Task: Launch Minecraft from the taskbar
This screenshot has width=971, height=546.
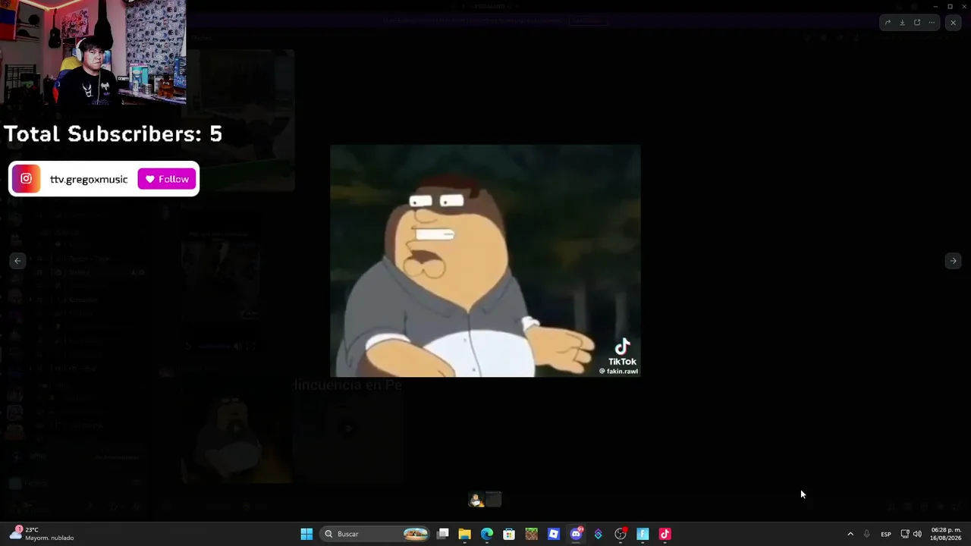Action: 532,534
